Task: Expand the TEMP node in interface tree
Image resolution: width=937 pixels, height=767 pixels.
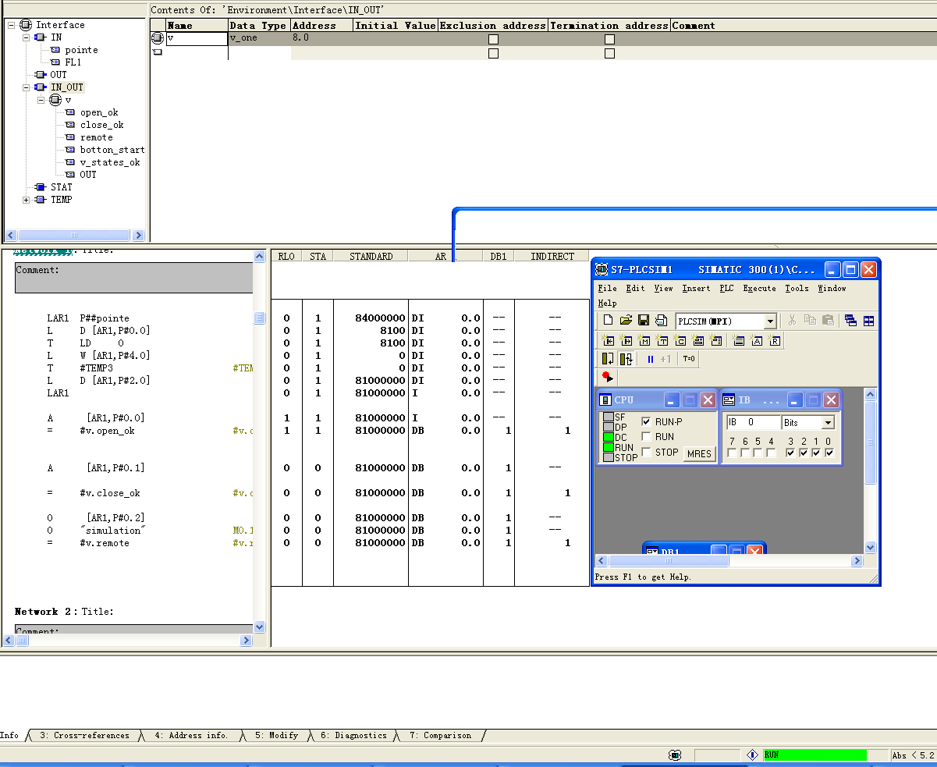Action: (x=27, y=200)
